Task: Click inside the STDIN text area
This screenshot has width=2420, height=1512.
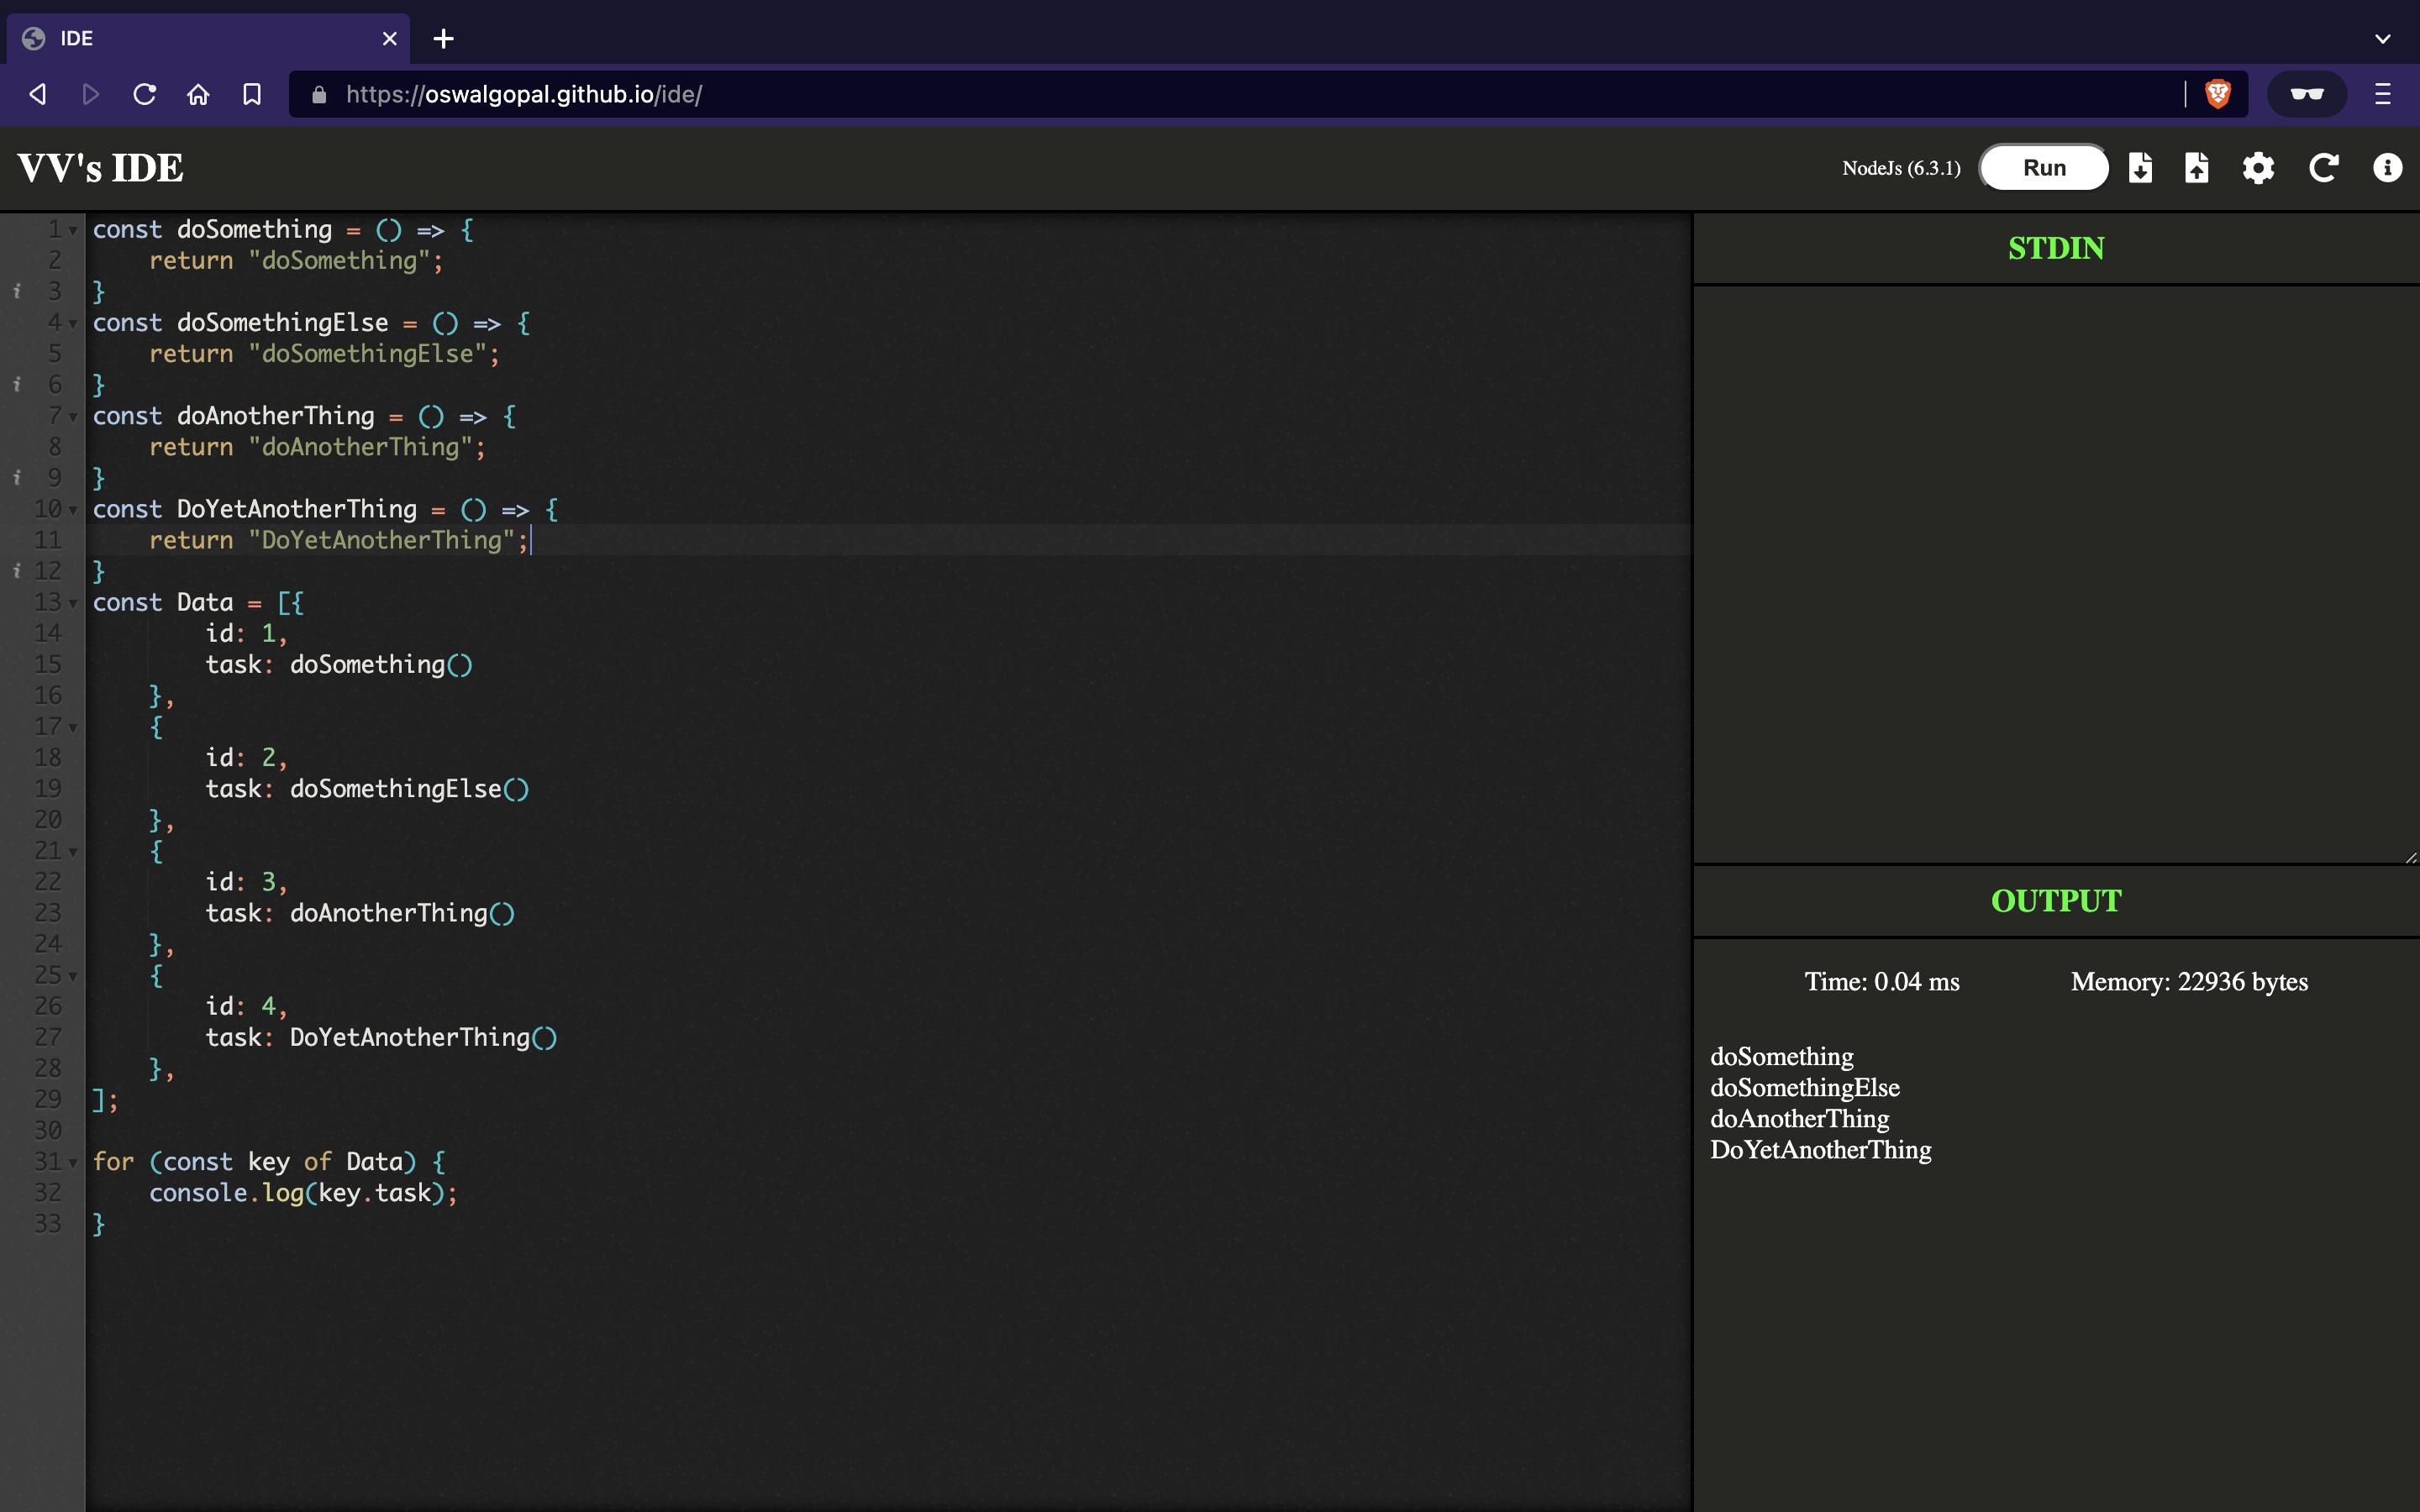Action: click(2056, 574)
